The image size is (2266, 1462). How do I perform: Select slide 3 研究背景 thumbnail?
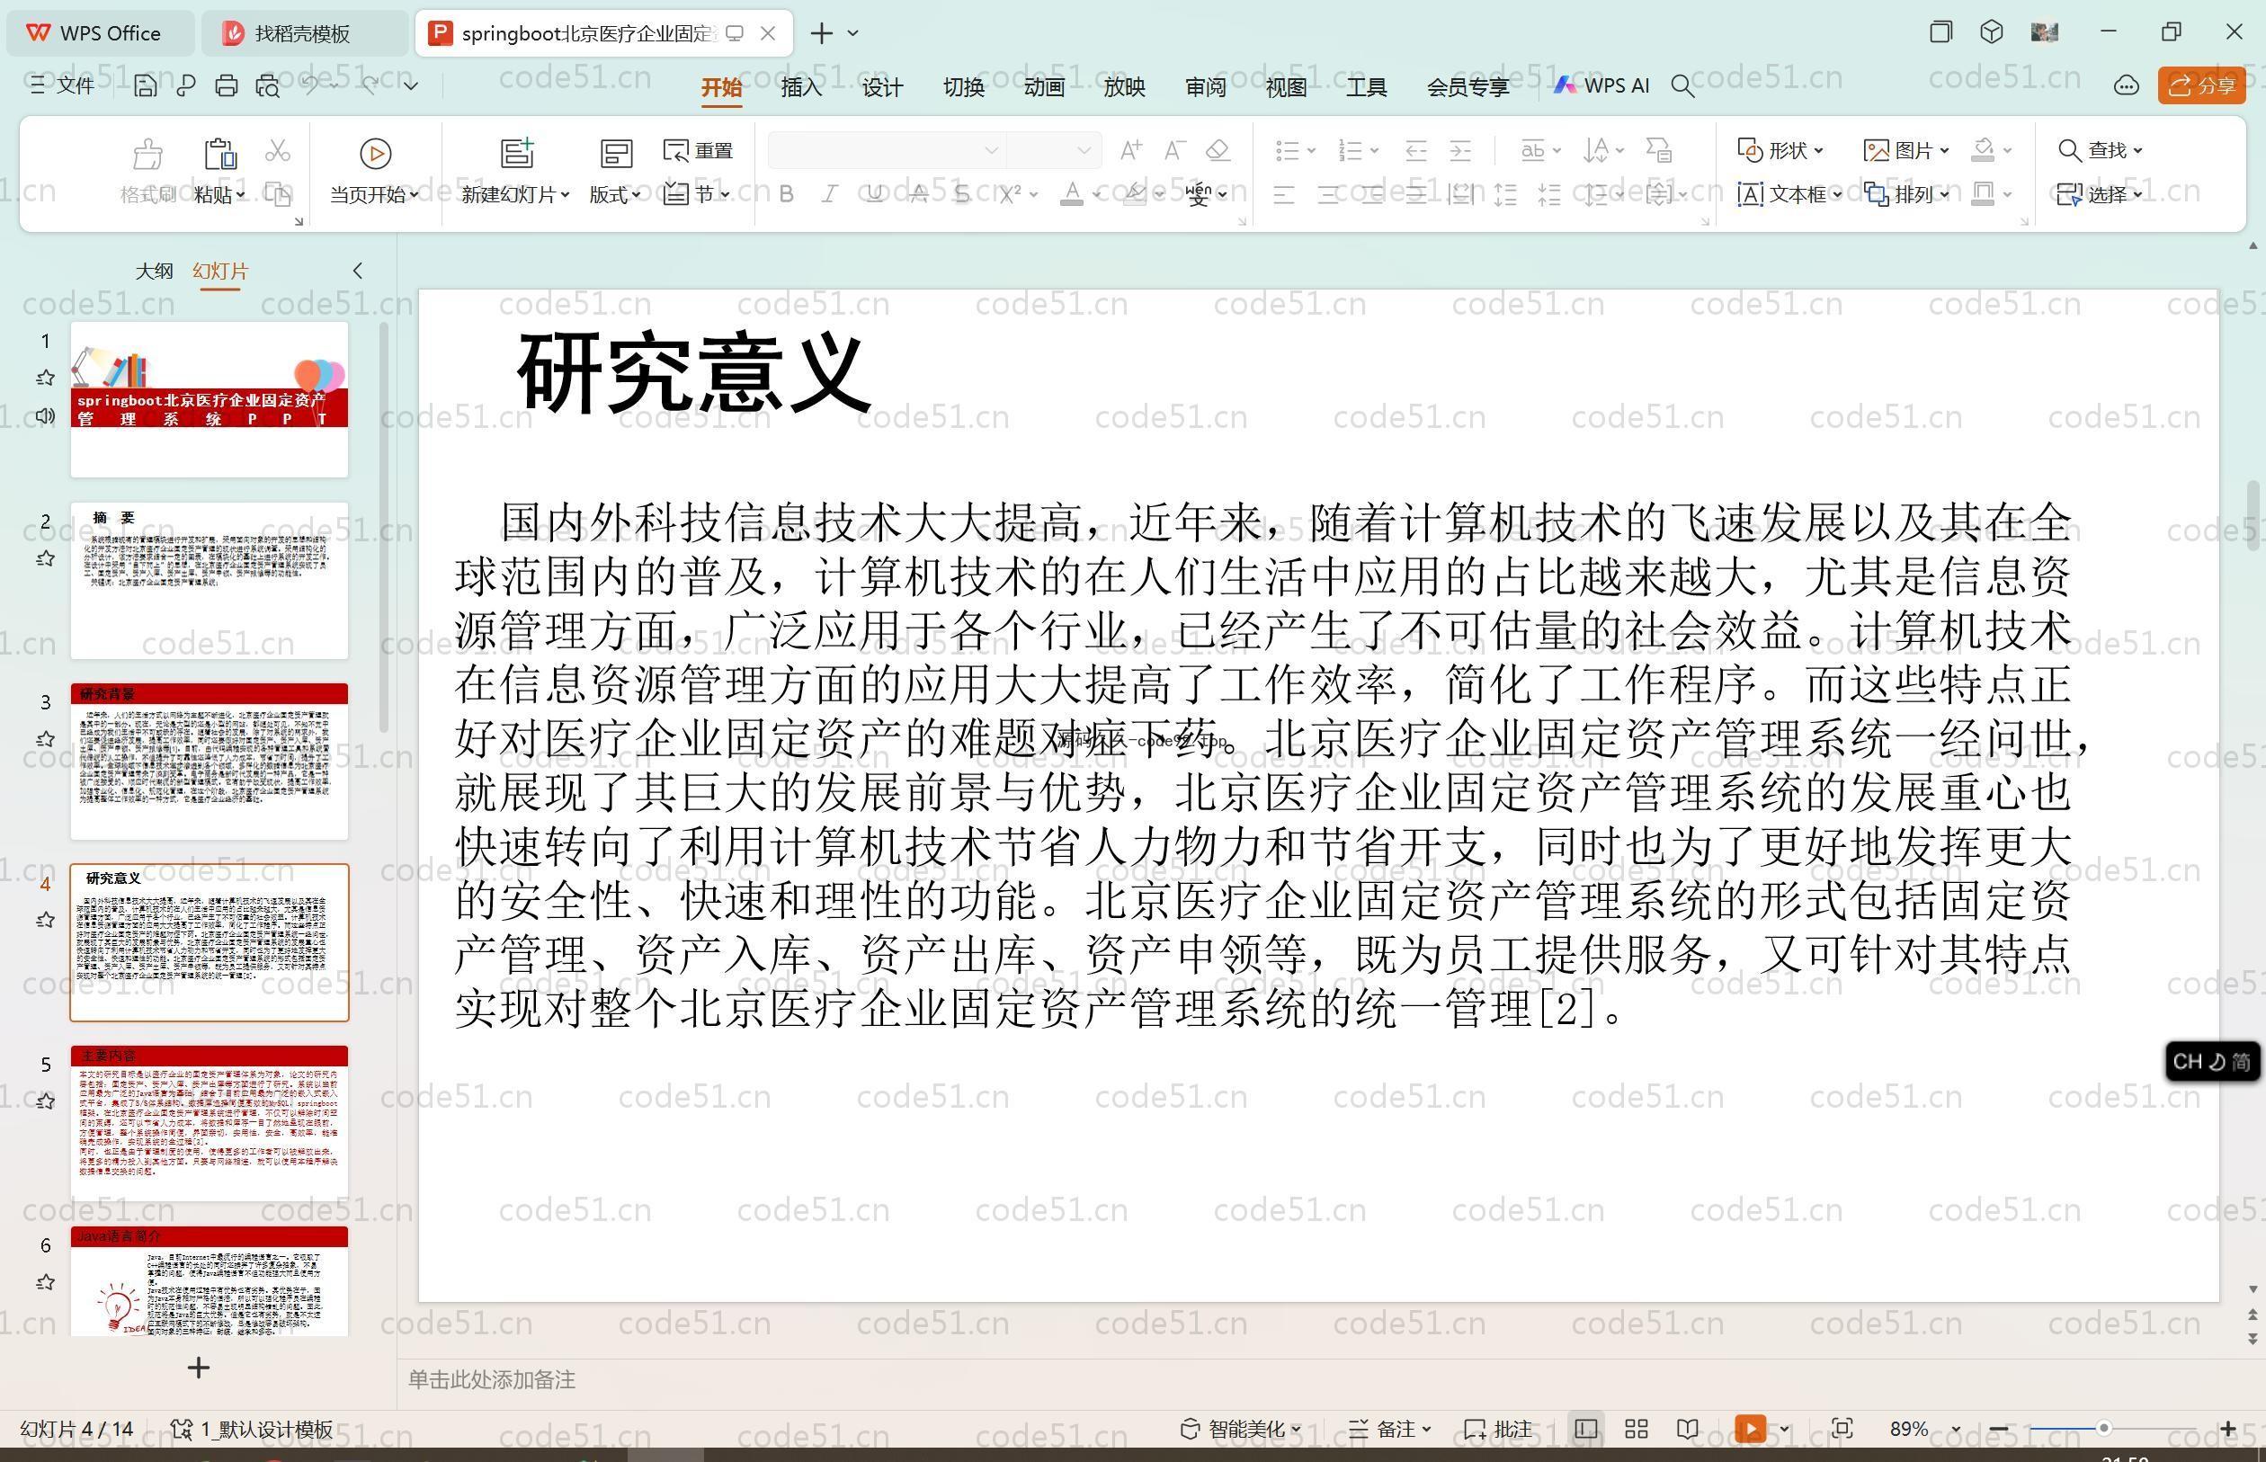209,762
